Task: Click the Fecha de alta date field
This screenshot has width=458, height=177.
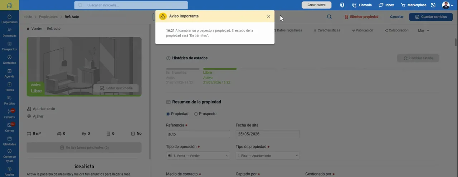Action: (268, 134)
